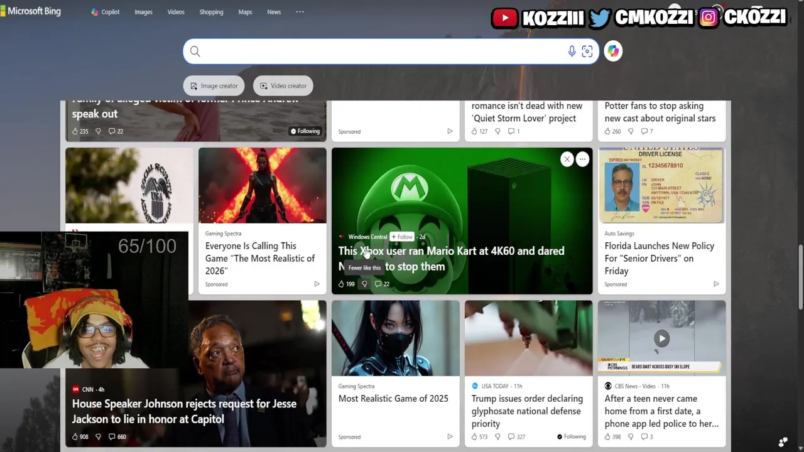Start voice search with microphone icon
This screenshot has width=804, height=452.
pyautogui.click(x=572, y=51)
